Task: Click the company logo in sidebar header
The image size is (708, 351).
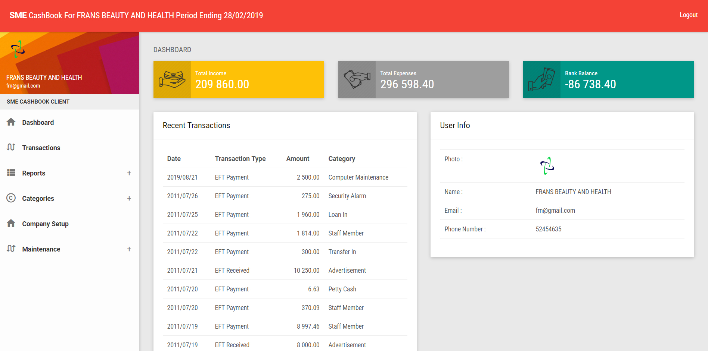Action: pos(18,49)
